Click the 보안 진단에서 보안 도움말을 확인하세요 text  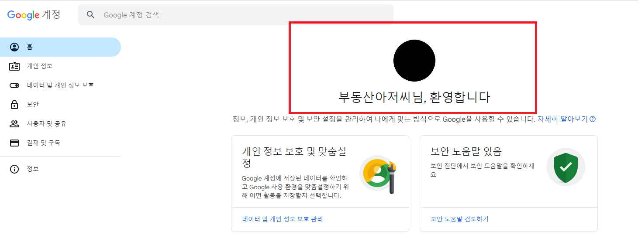point(483,170)
